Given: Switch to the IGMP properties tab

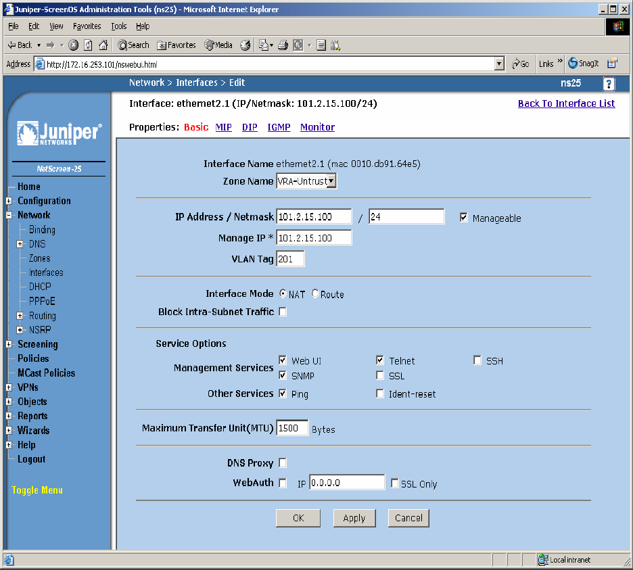Looking at the screenshot, I should pos(279,127).
